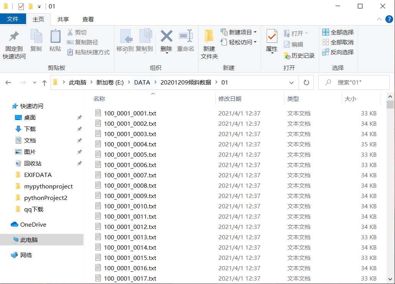The image size is (395, 284).
Task: Switch to the 查看 ribbon tab
Action: 89,19
